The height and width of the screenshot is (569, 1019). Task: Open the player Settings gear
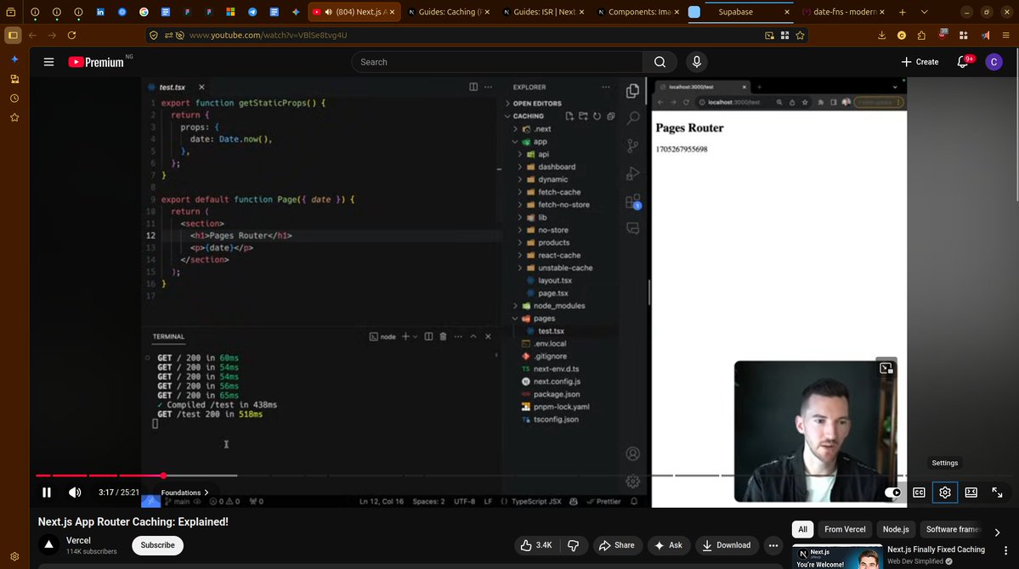pos(945,493)
